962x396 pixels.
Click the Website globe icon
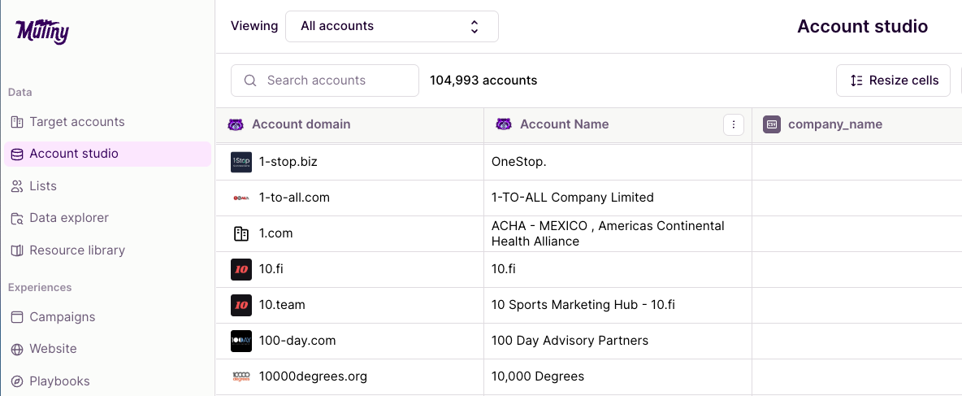(x=17, y=349)
